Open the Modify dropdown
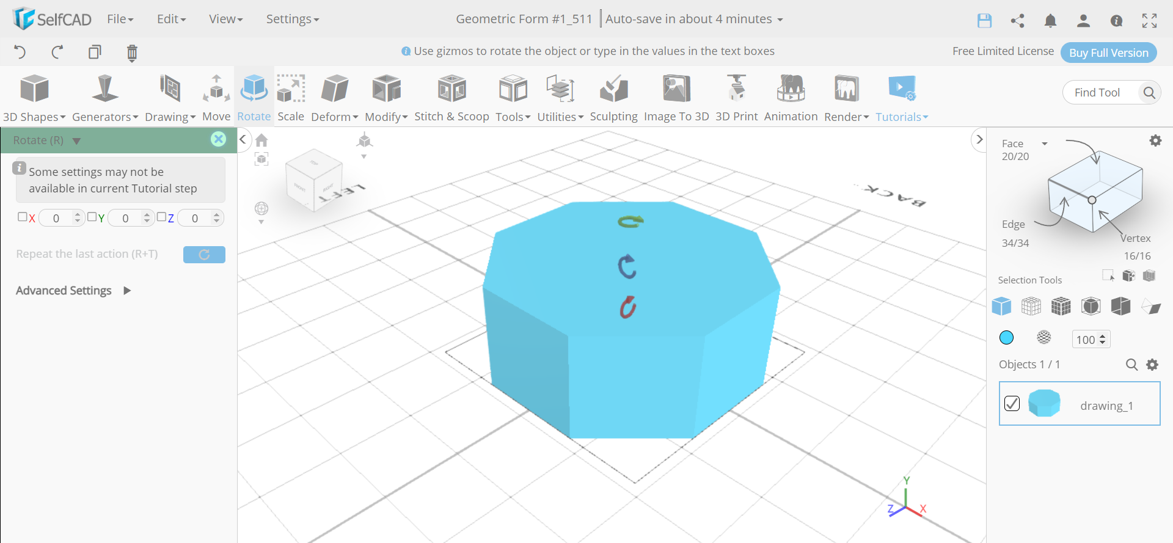Image resolution: width=1173 pixels, height=543 pixels. click(x=386, y=98)
